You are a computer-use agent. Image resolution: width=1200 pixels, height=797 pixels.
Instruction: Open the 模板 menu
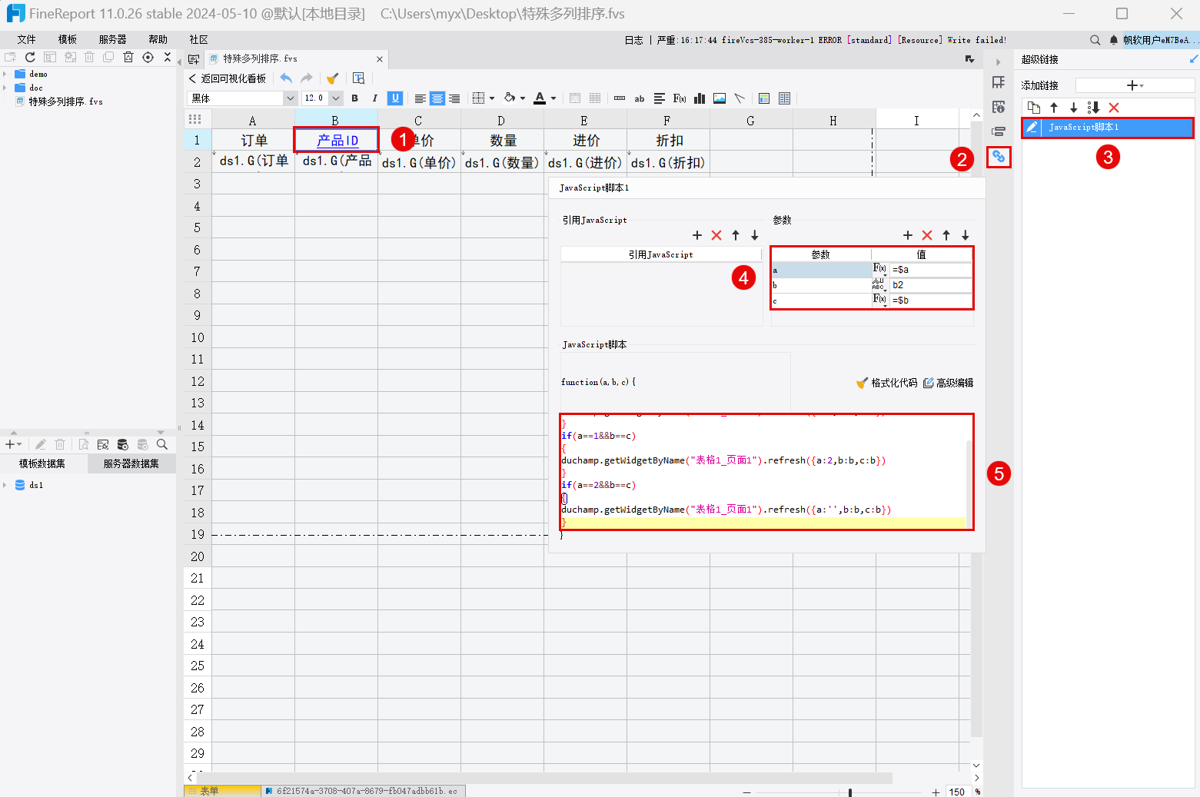(68, 40)
